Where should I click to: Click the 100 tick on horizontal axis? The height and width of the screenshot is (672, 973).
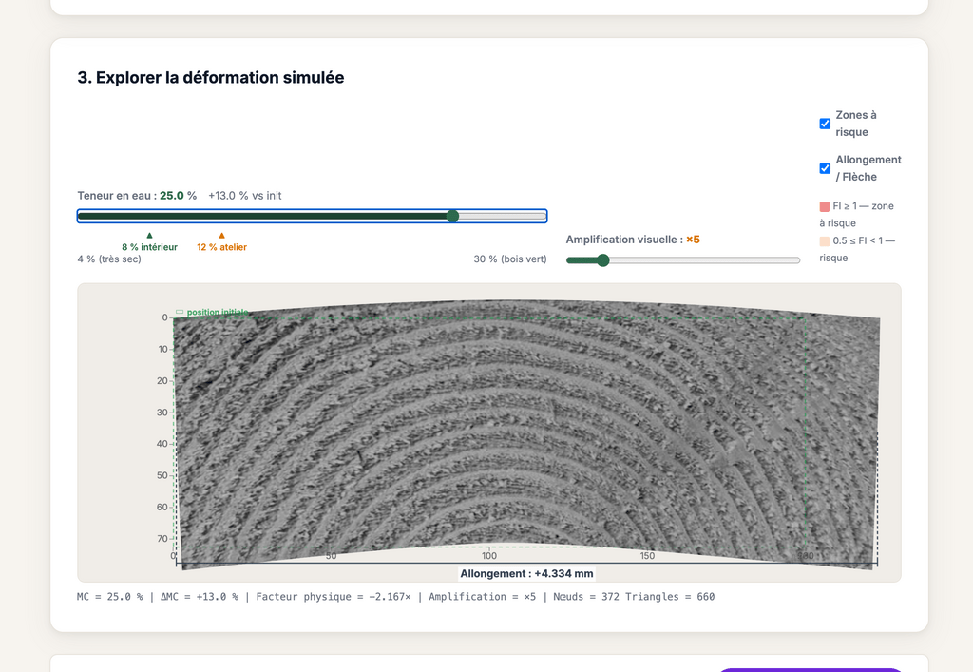(x=489, y=556)
